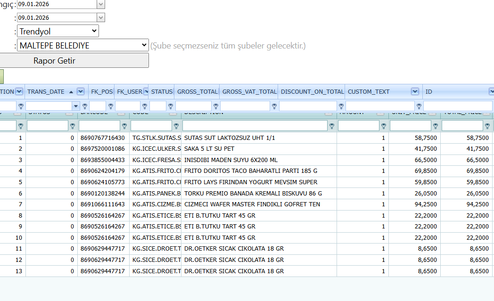Image resolution: width=494 pixels, height=301 pixels.
Task: Click the Rapor Getir button
Action: 74,60
